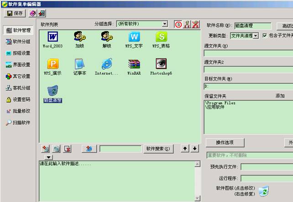Click 添加 next to 保留文件夹

280,96
